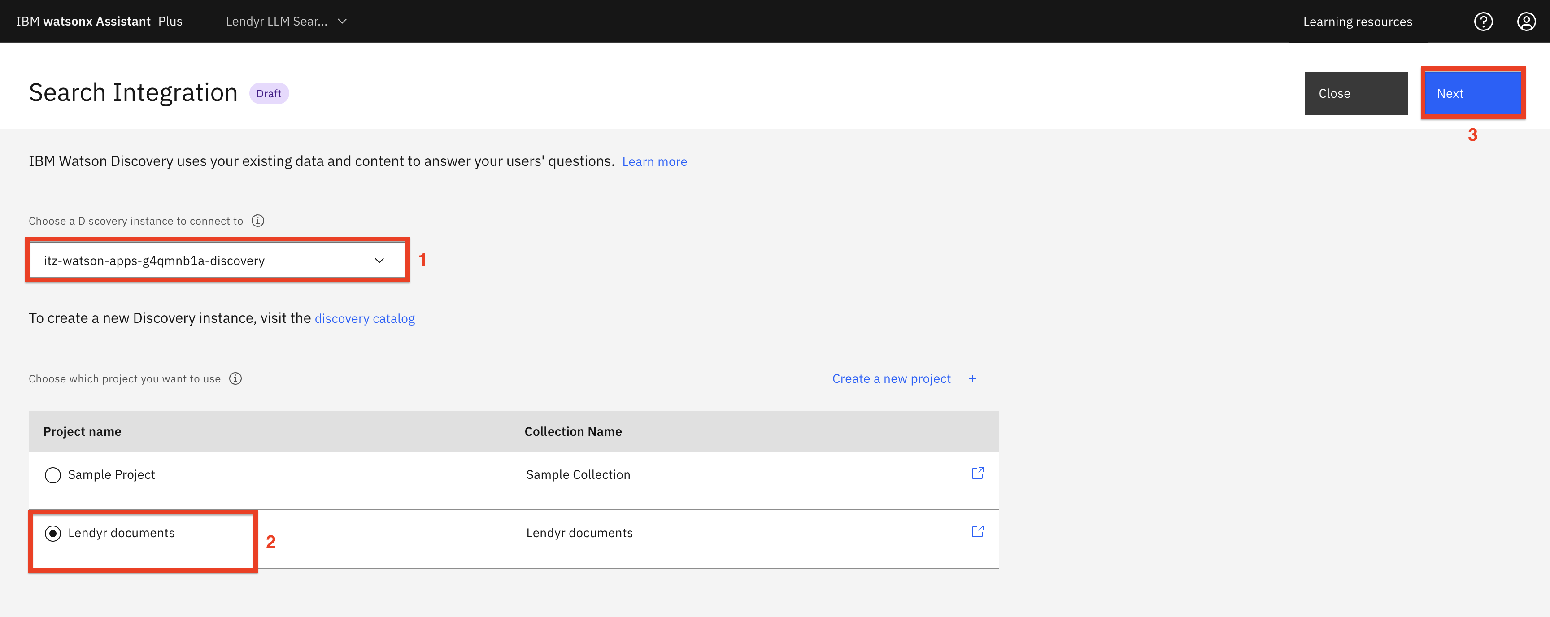
Task: Open the help question mark icon
Action: pyautogui.click(x=1483, y=22)
